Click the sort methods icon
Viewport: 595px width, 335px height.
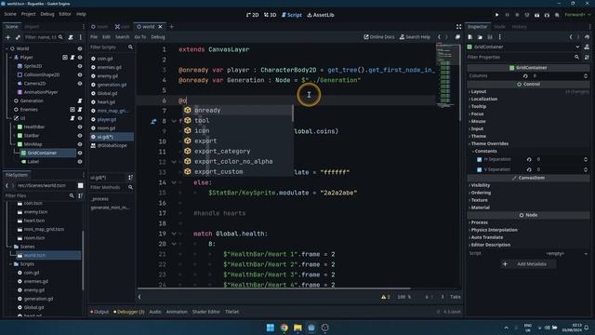tap(130, 178)
